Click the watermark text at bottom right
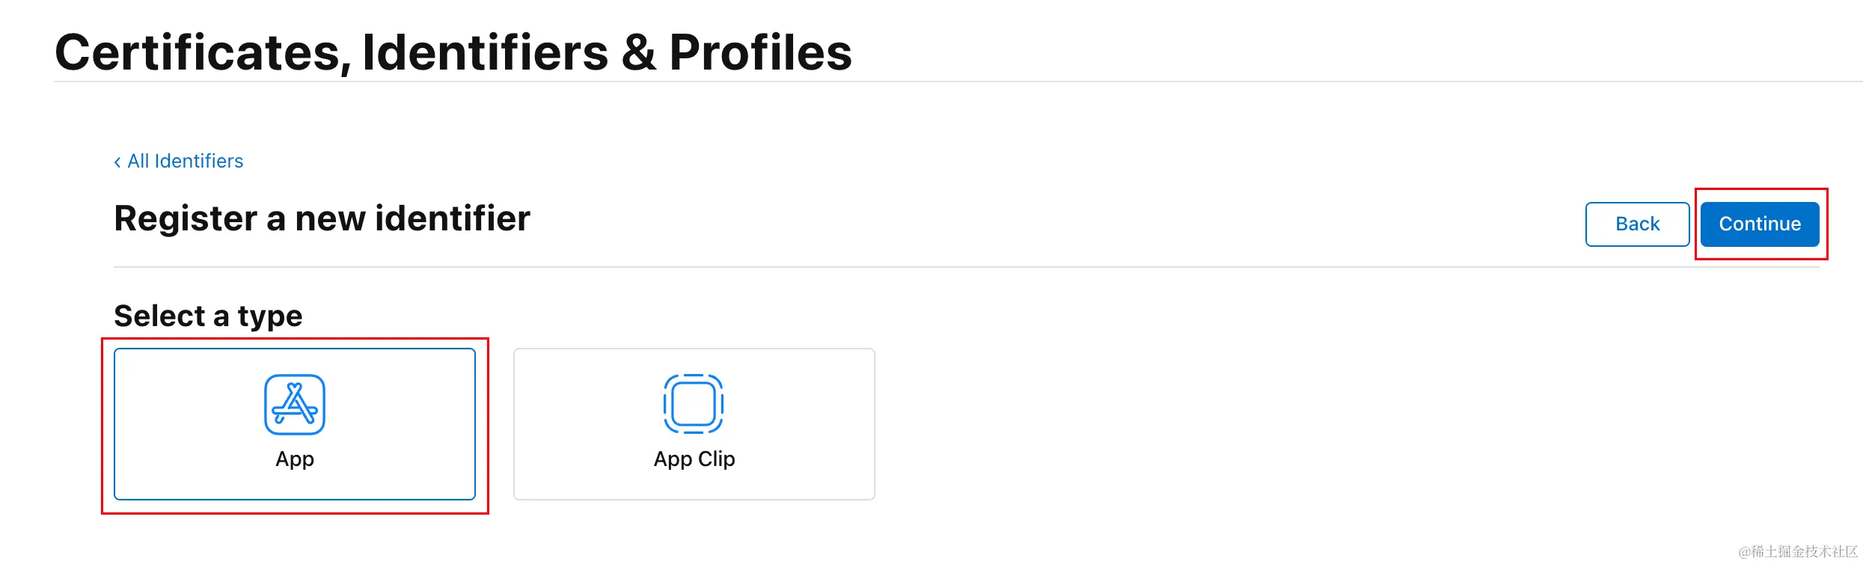This screenshot has height=564, width=1863. (1799, 551)
